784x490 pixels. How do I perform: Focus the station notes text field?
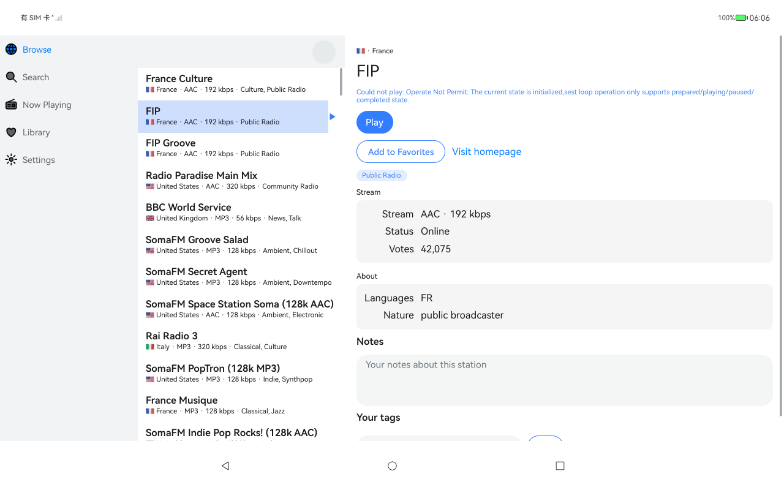[x=565, y=380]
